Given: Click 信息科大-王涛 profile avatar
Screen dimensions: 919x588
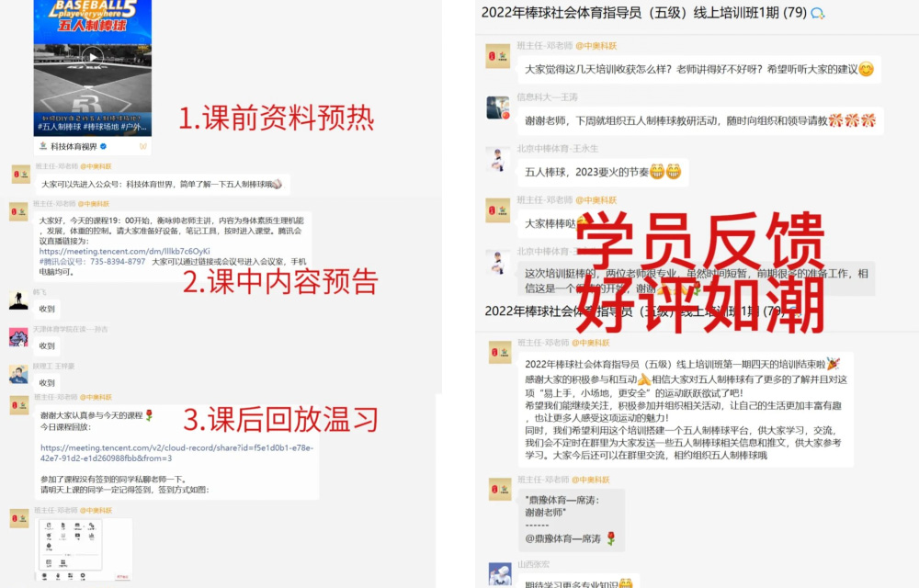Looking at the screenshot, I should pos(498,107).
